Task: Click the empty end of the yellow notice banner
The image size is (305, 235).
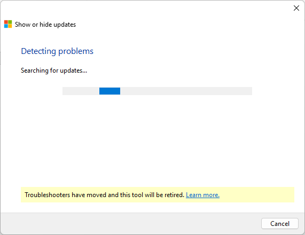Action: point(257,195)
